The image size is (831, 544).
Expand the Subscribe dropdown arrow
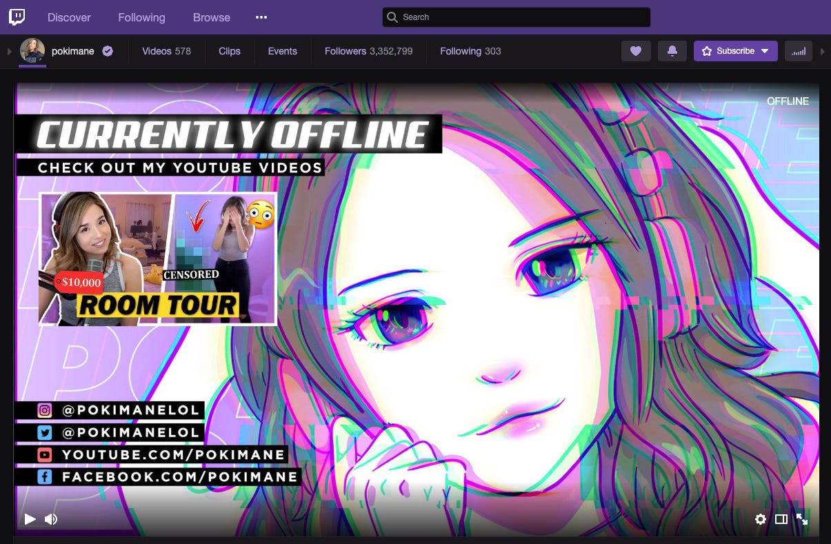765,51
